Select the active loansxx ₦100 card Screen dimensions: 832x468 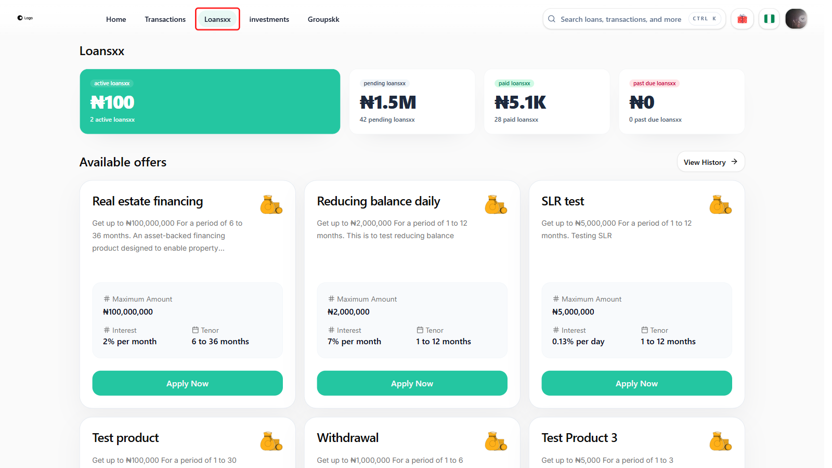pos(210,101)
